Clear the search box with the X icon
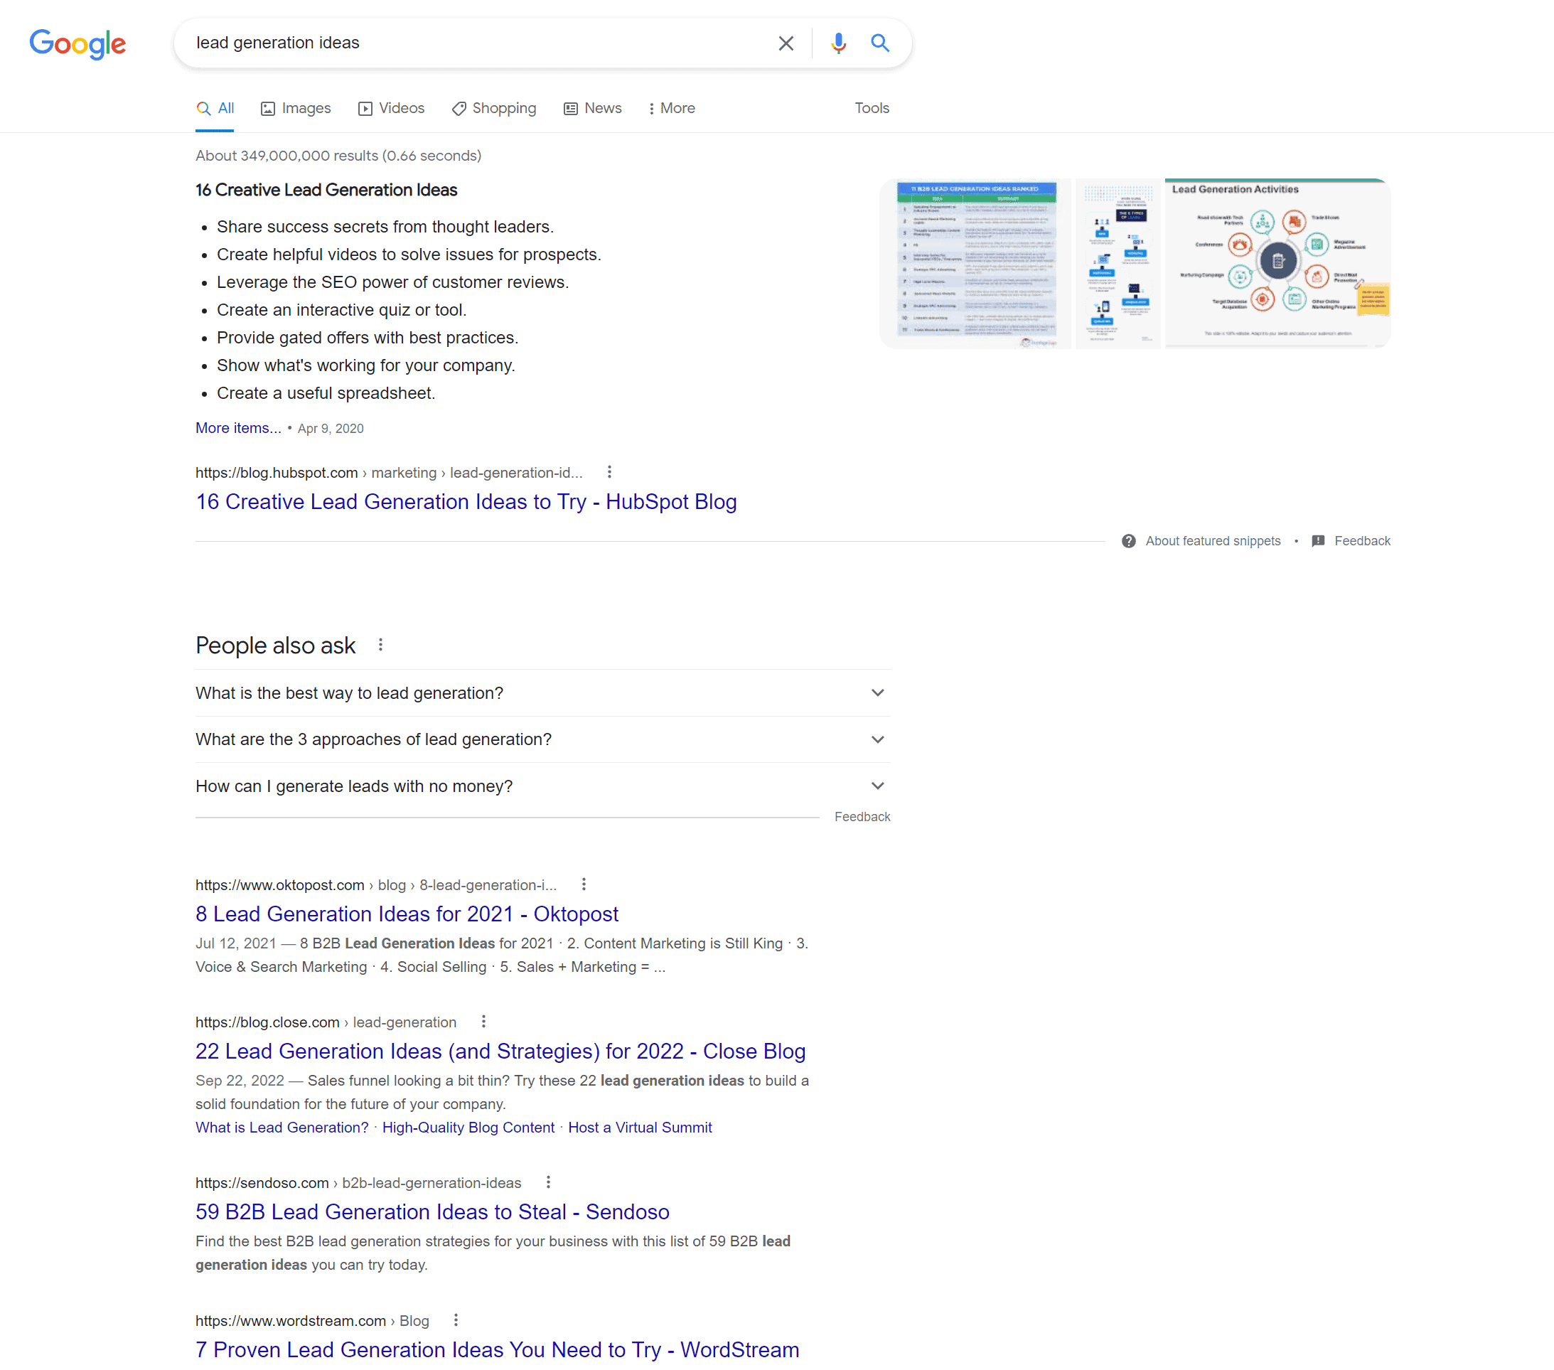 [786, 43]
